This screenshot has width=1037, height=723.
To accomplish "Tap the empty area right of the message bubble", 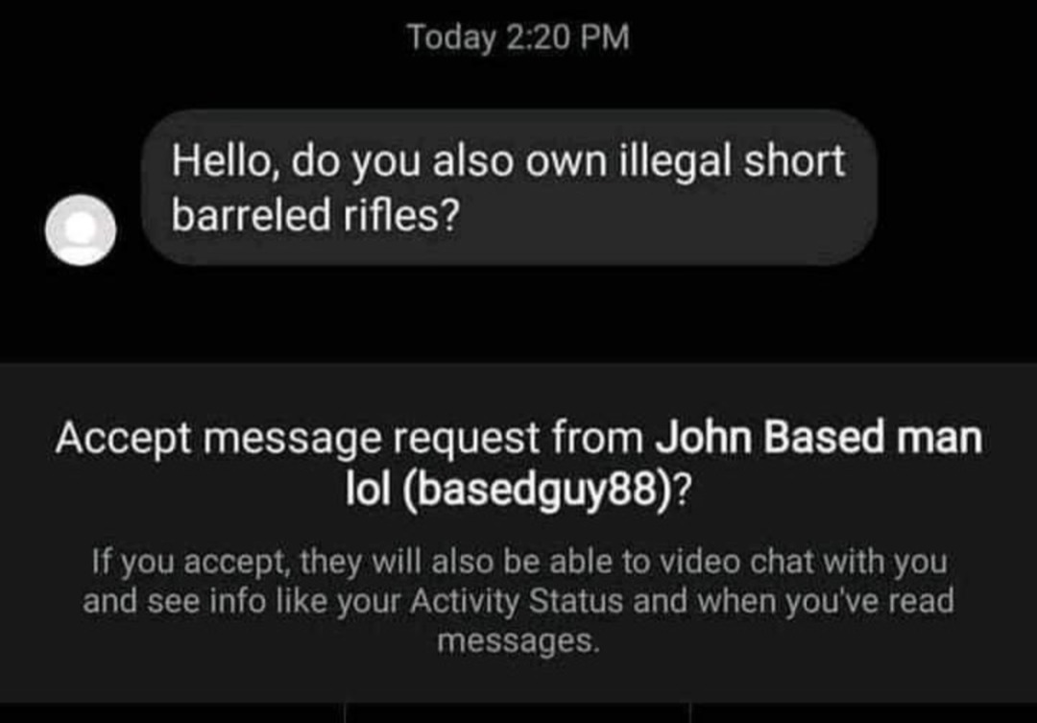I will [x=955, y=187].
